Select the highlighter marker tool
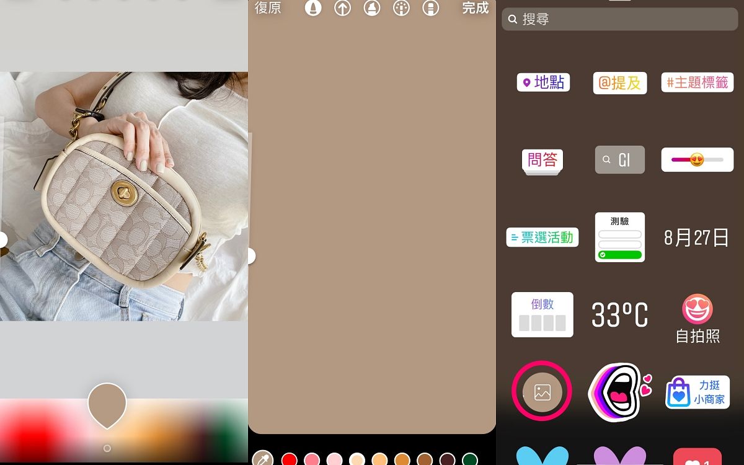744x465 pixels. [372, 8]
